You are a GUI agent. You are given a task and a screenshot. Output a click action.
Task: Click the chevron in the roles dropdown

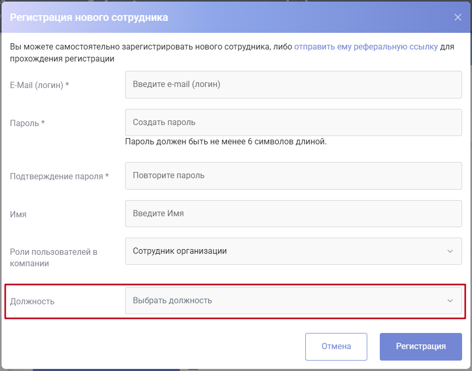(450, 251)
